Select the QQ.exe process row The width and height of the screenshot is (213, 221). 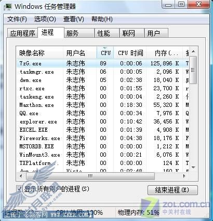coord(102,113)
